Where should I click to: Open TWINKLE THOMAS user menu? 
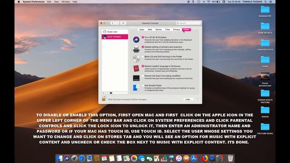coord(252,2)
